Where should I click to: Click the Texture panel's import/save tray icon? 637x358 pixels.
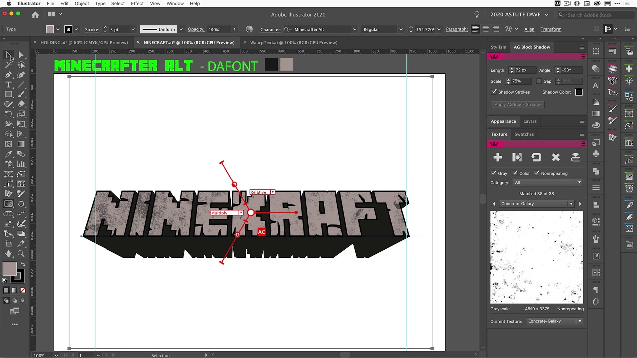click(575, 157)
